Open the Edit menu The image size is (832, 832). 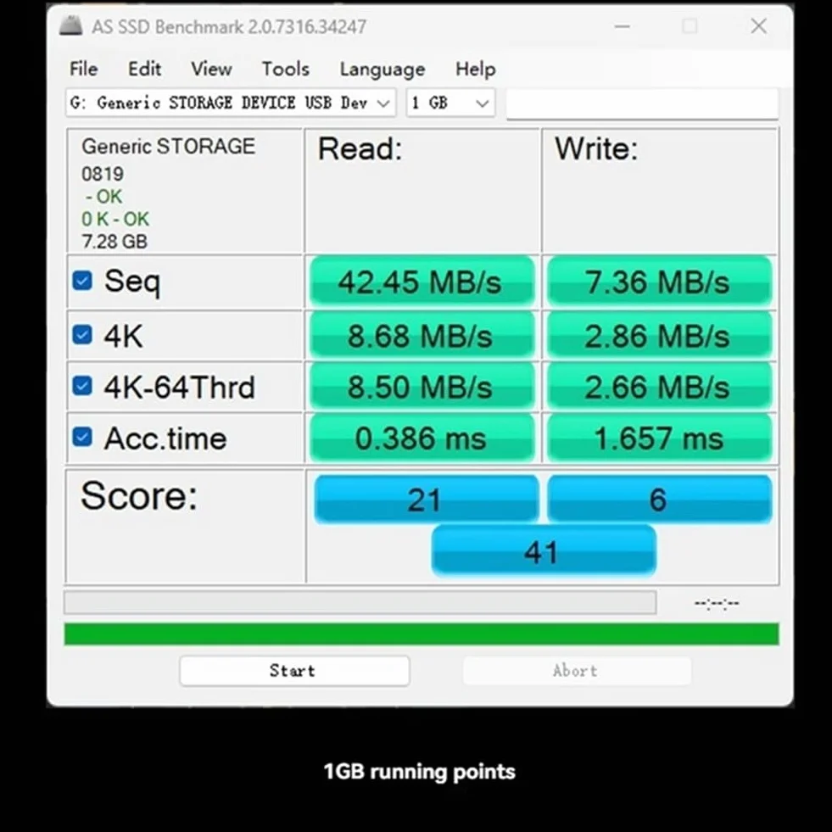point(144,69)
